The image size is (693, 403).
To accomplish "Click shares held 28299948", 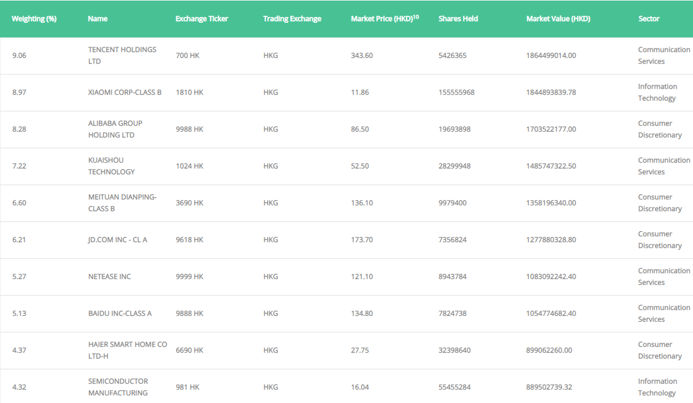I will click(454, 166).
